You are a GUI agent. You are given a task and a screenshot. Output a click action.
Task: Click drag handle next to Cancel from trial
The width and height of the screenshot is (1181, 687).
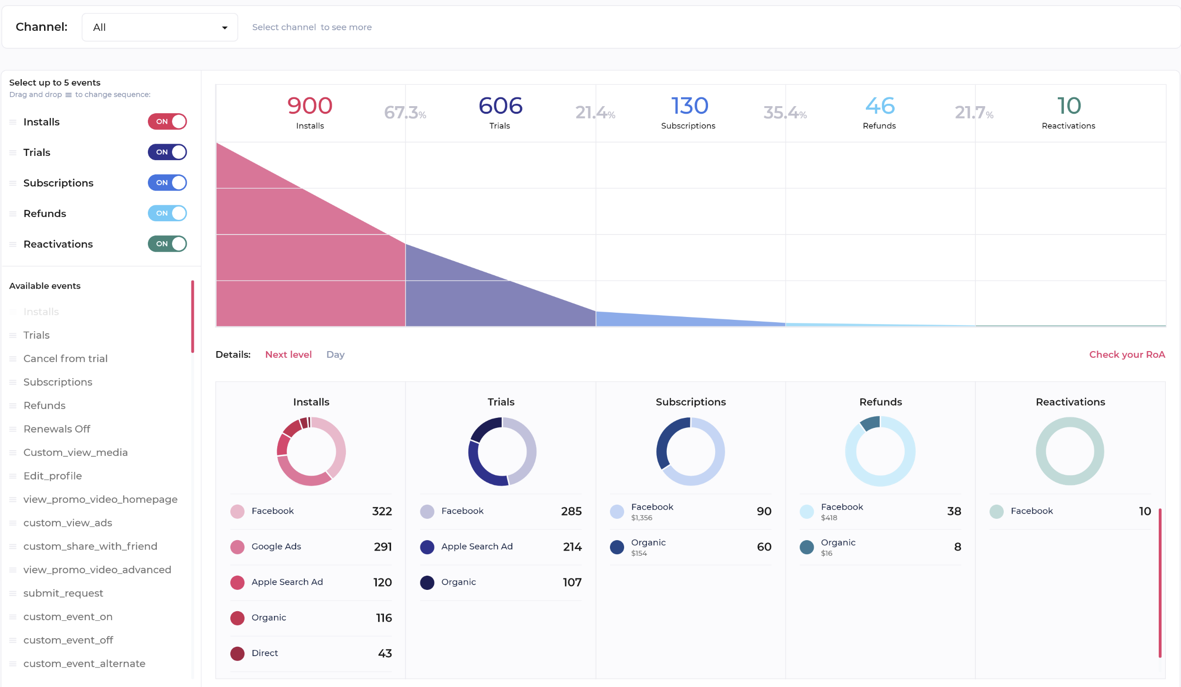13,359
